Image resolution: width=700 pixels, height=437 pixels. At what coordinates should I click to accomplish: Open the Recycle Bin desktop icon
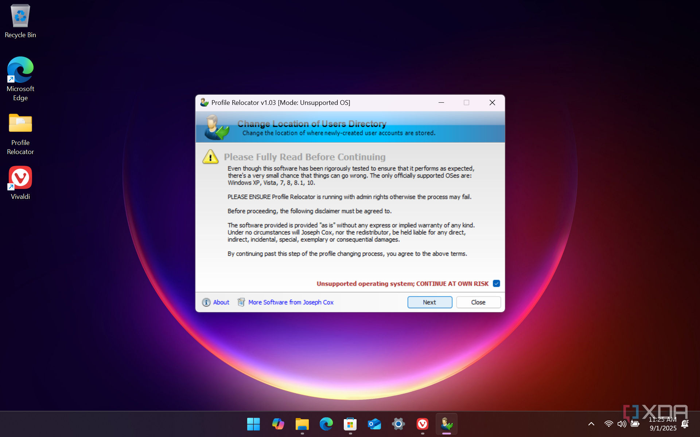coord(20,21)
